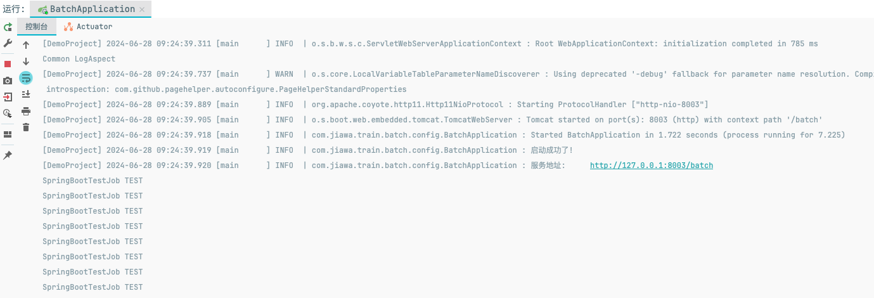Toggle soft-wrap for console output
This screenshot has height=298, width=874.
[26, 78]
